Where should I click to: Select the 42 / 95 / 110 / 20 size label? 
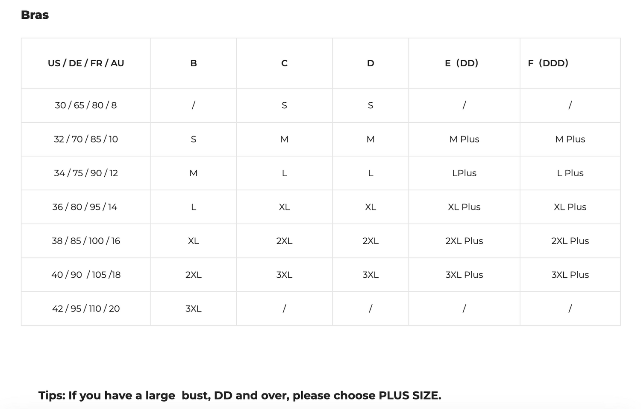(x=86, y=308)
